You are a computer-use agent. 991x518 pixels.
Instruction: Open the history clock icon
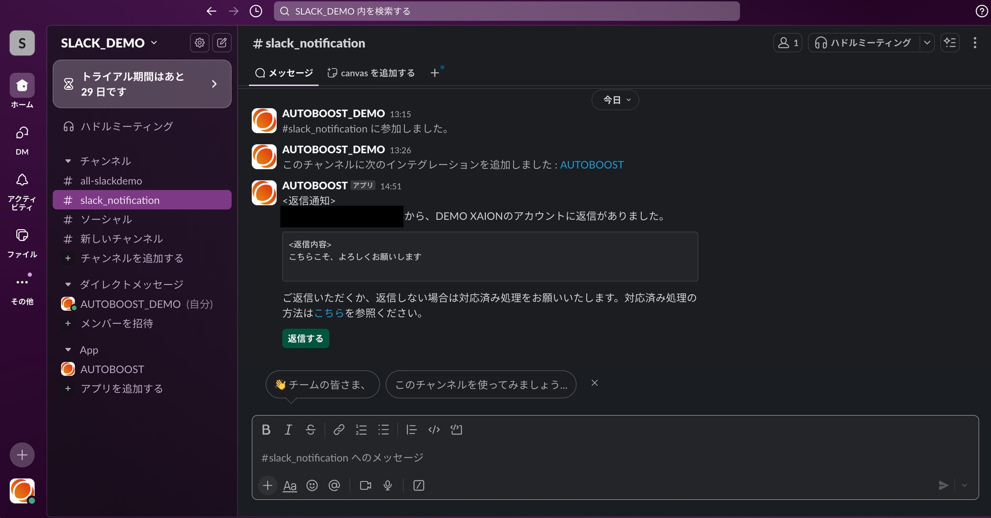256,11
